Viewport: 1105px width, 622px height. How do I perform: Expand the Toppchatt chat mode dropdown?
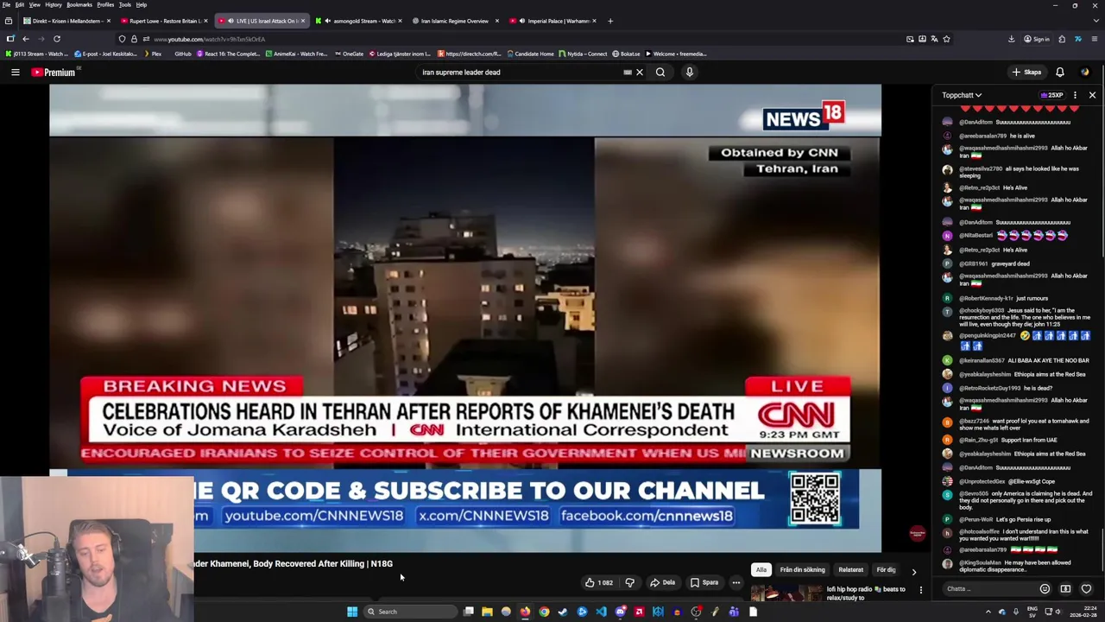962,95
